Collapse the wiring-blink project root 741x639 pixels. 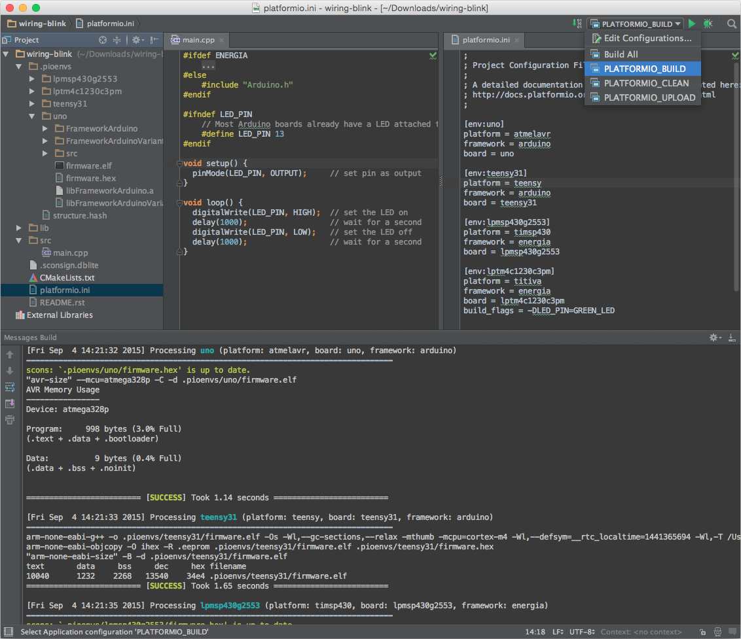6,54
